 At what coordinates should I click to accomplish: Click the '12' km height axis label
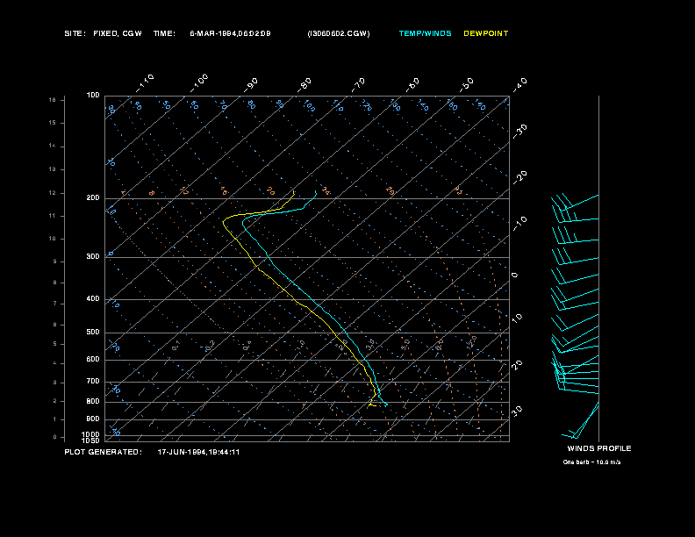click(53, 193)
